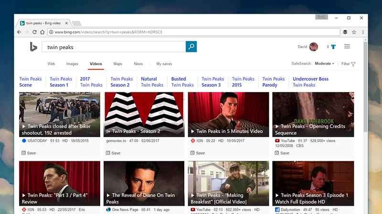Open the browser home page icon
The height and width of the screenshot is (214, 382).
[x=42, y=32]
